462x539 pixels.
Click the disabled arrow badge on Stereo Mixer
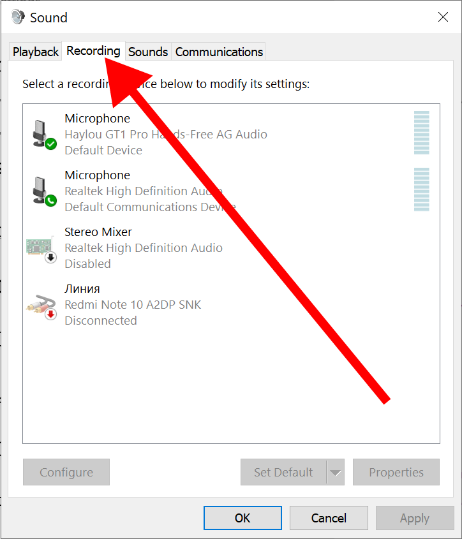pyautogui.click(x=50, y=257)
